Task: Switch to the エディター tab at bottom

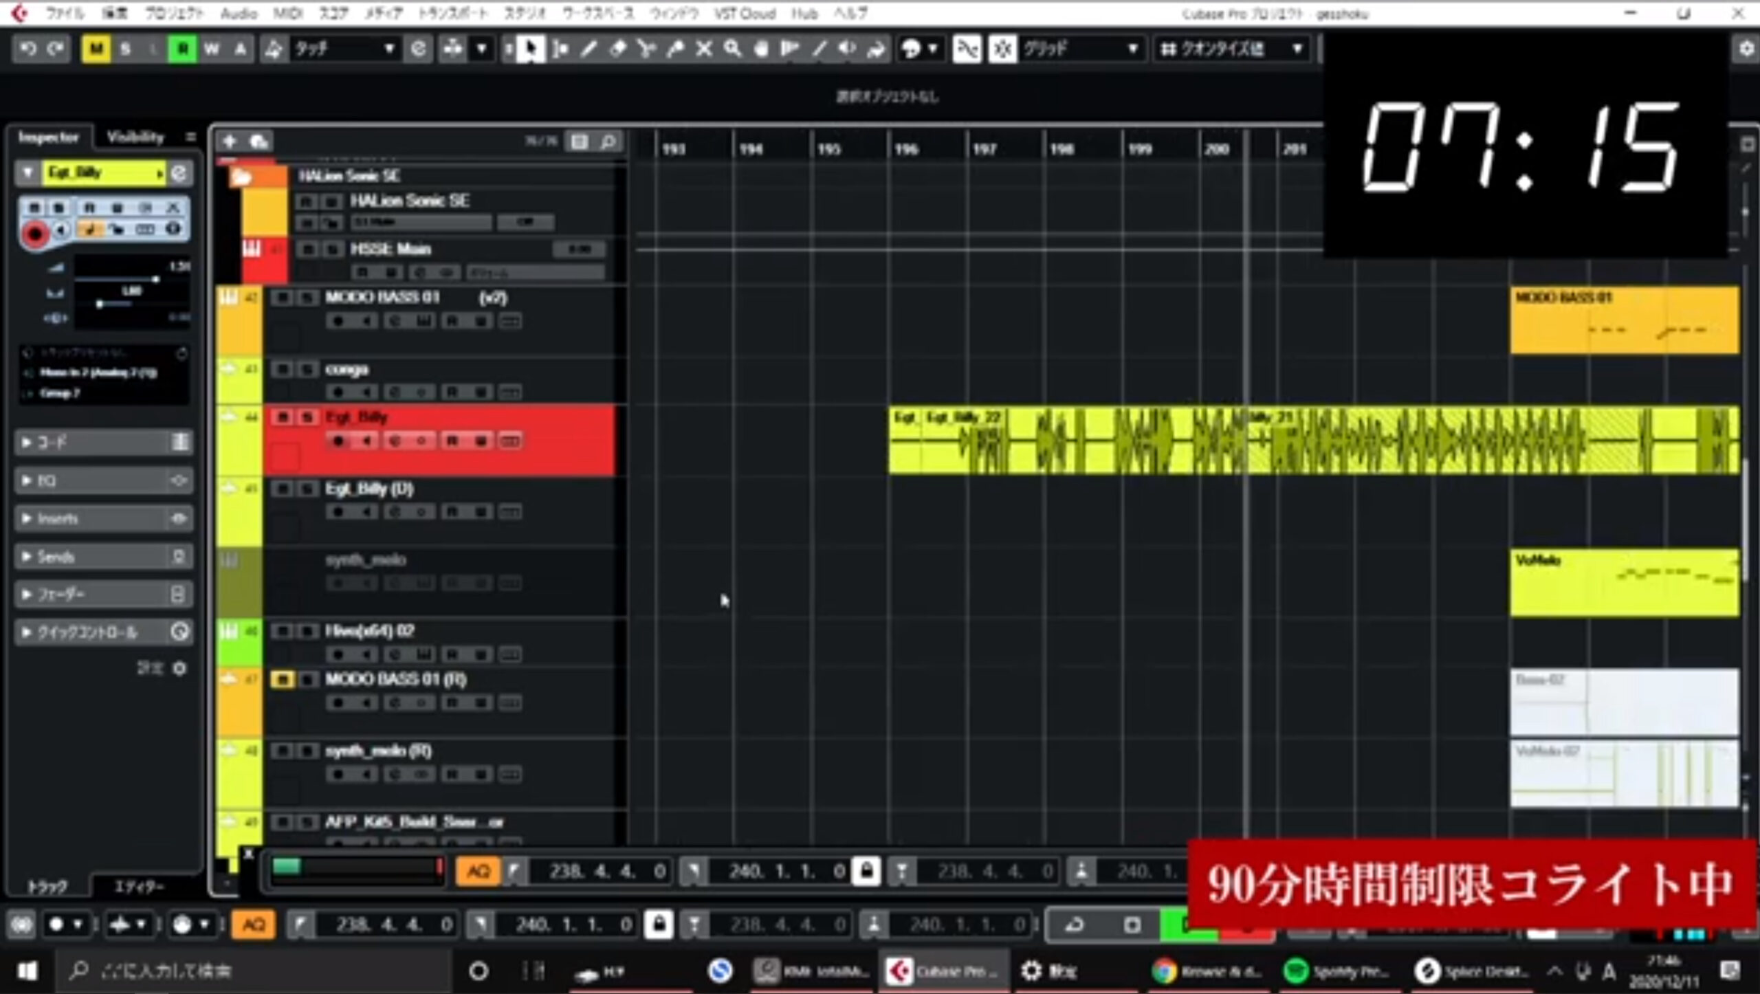Action: click(139, 887)
